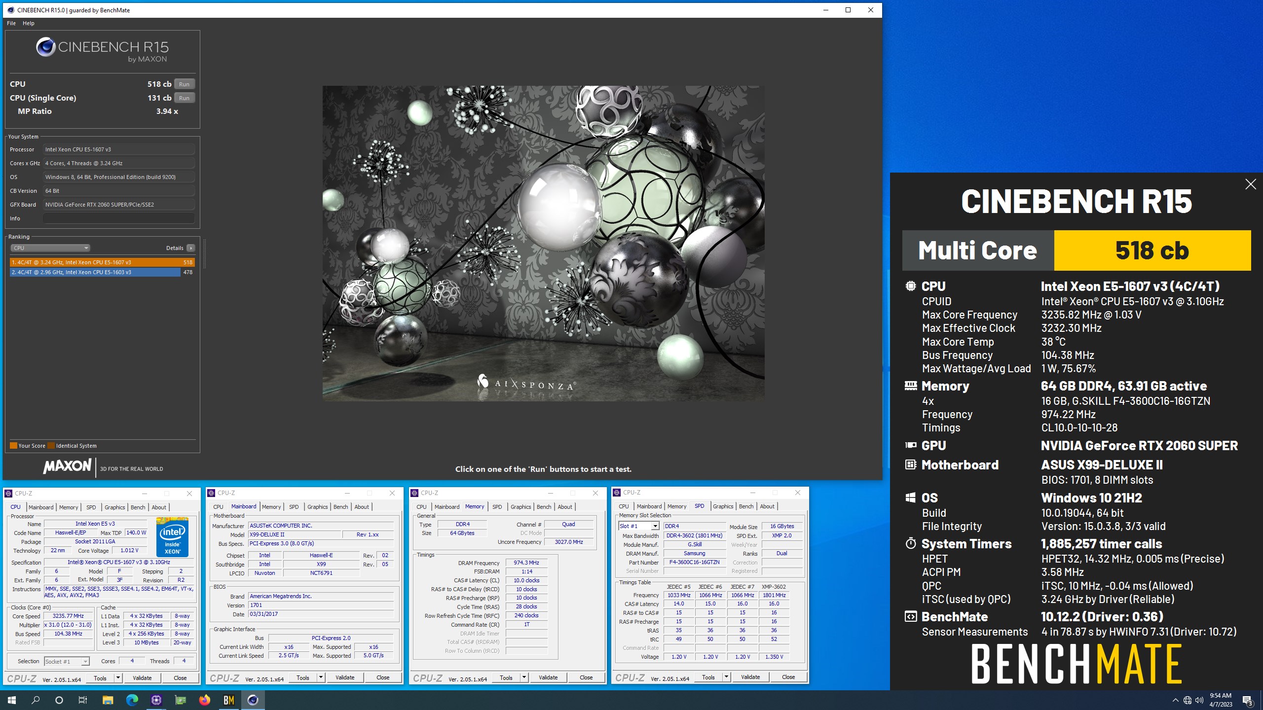
Task: Click the 518 cb yellow score box
Action: 1152,250
